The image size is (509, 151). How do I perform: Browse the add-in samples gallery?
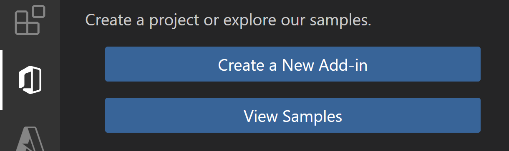point(293,115)
